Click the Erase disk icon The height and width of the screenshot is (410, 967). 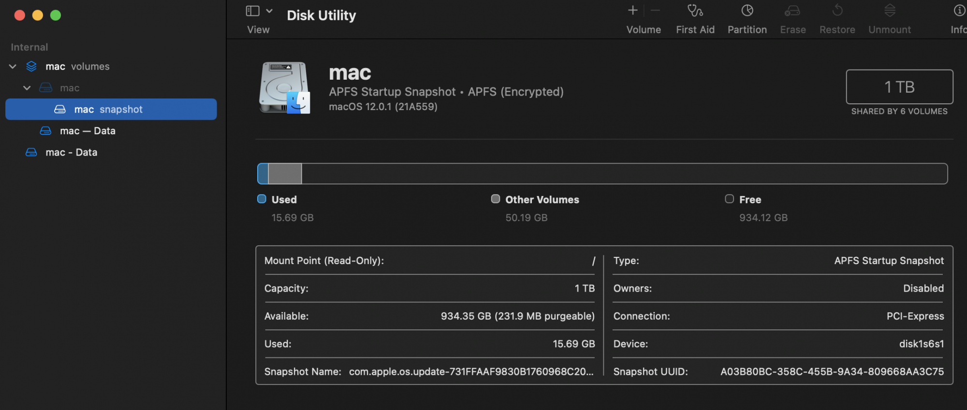pos(792,10)
